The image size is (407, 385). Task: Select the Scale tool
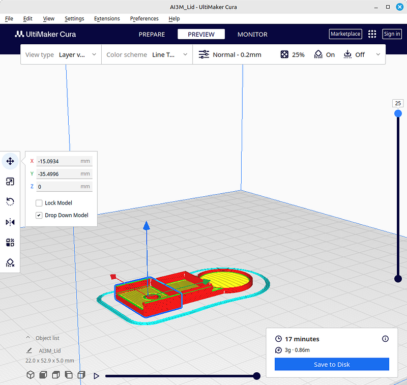10,182
